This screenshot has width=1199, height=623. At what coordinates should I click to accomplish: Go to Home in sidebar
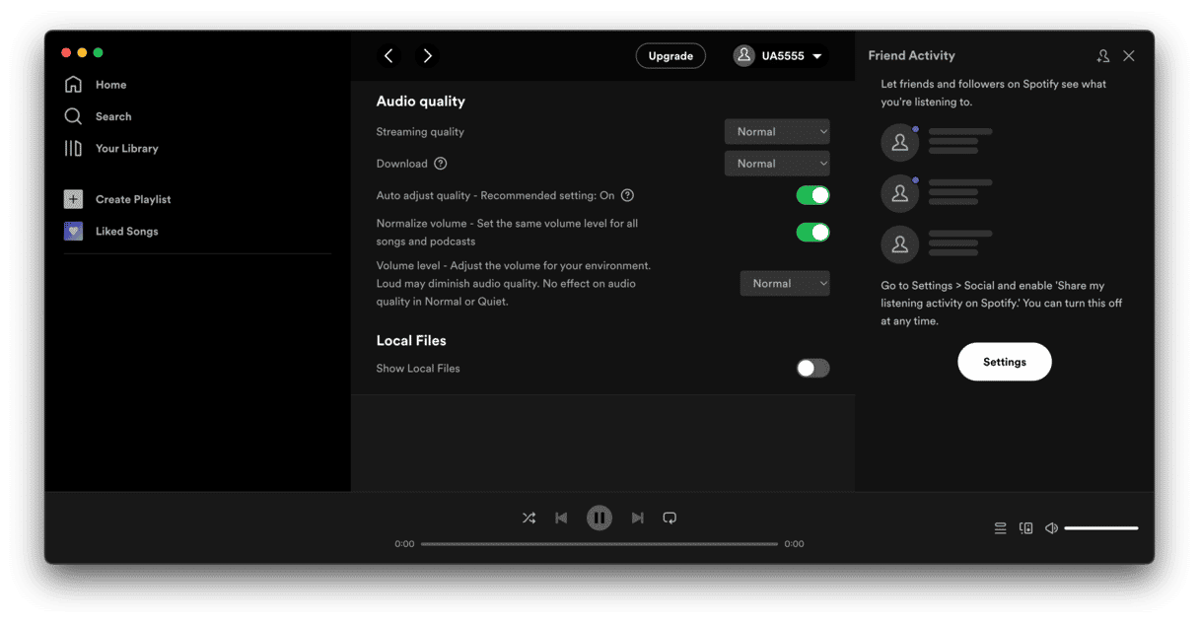click(110, 85)
